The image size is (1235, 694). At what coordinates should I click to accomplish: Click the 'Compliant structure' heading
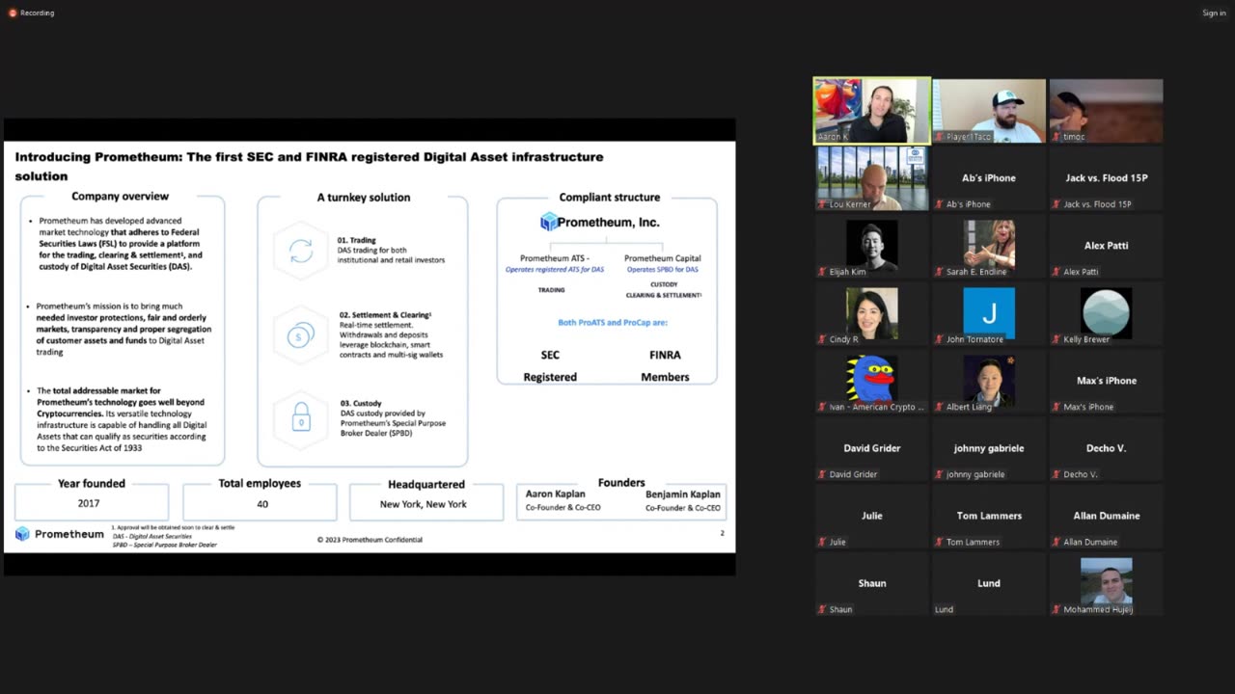[610, 198]
